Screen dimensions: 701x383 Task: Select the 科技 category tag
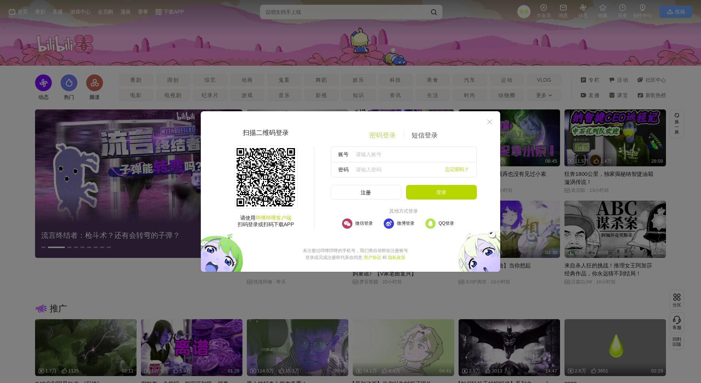pyautogui.click(x=395, y=80)
